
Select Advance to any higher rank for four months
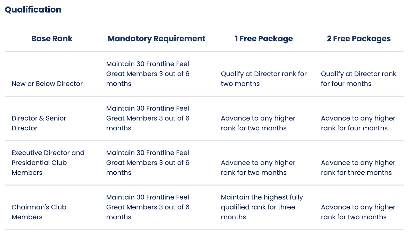(x=358, y=123)
